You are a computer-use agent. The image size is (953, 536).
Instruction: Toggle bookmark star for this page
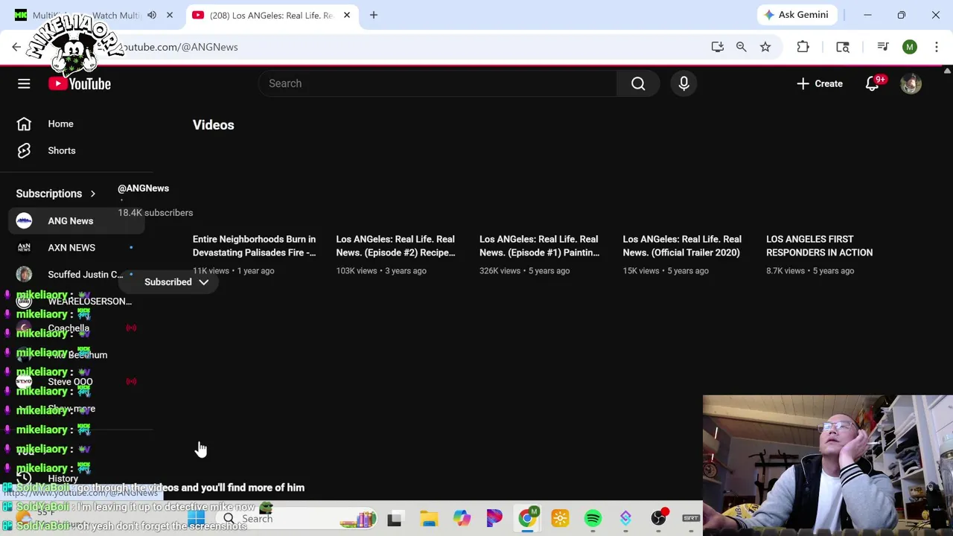tap(765, 47)
